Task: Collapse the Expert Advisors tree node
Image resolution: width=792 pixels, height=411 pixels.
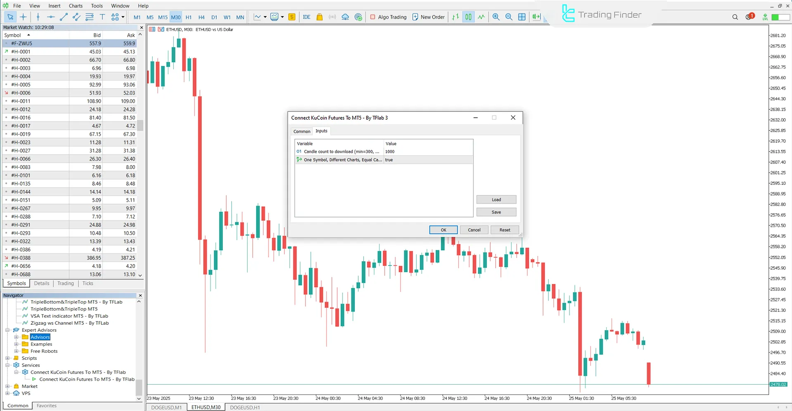Action: pos(7,330)
